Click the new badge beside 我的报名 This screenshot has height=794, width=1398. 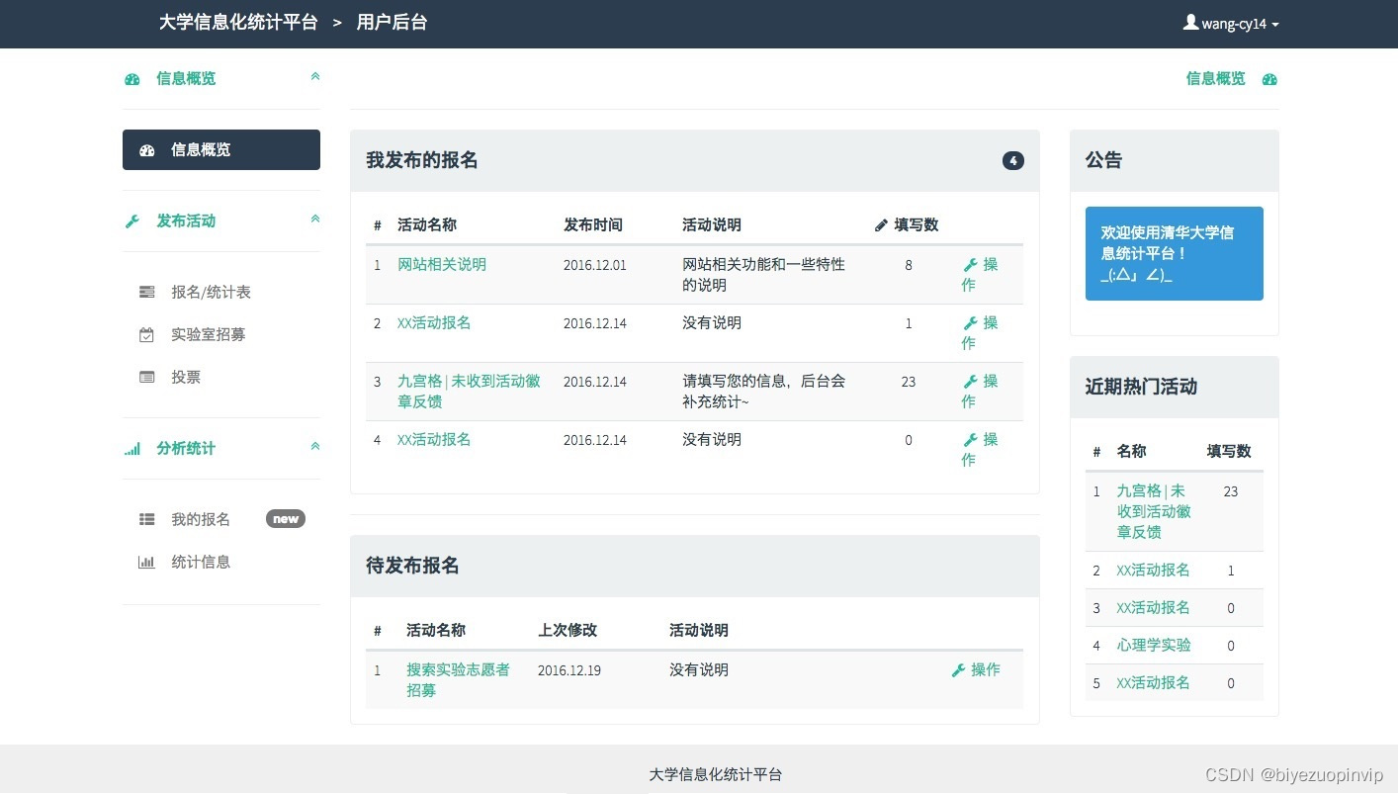(286, 519)
